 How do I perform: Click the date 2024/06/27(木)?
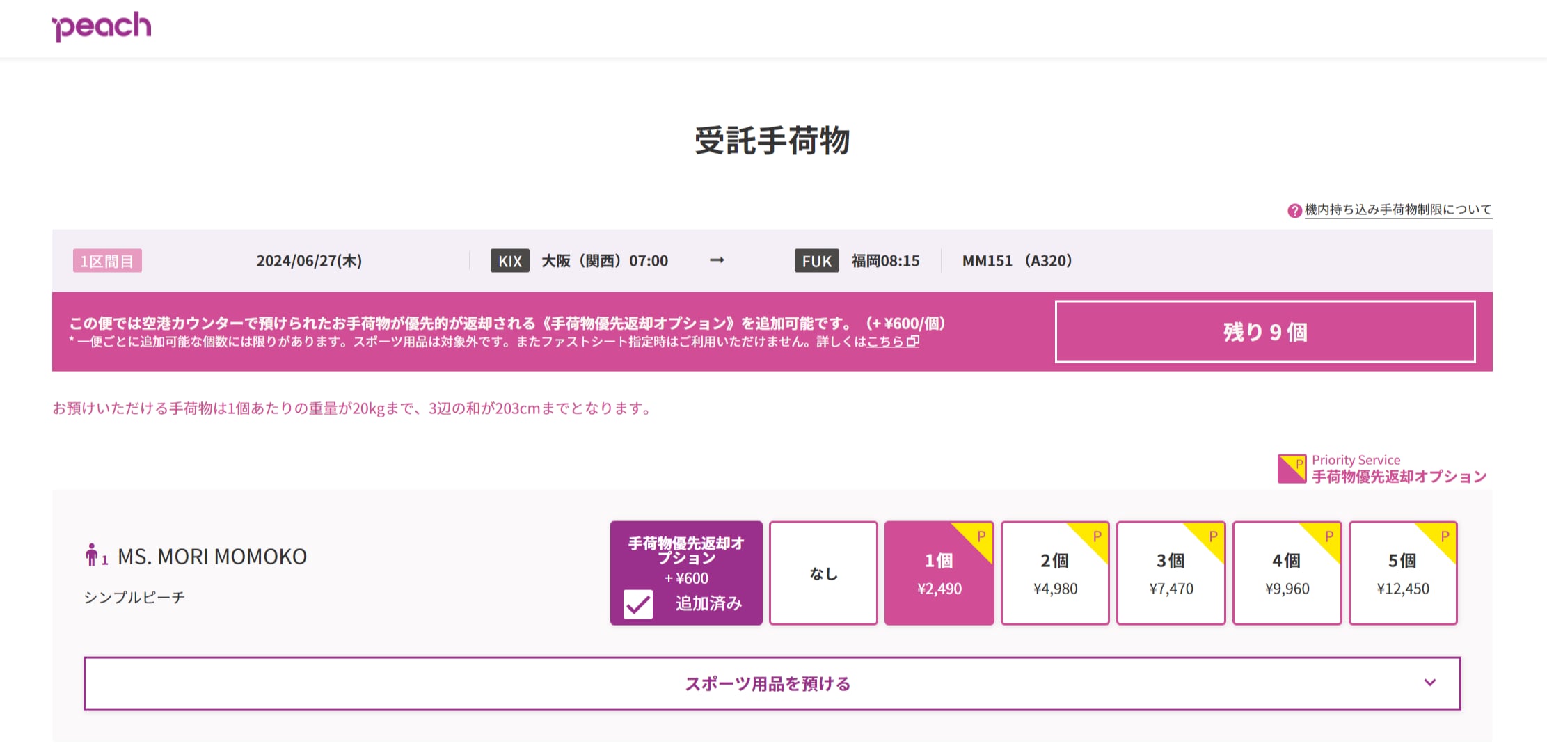coord(309,261)
